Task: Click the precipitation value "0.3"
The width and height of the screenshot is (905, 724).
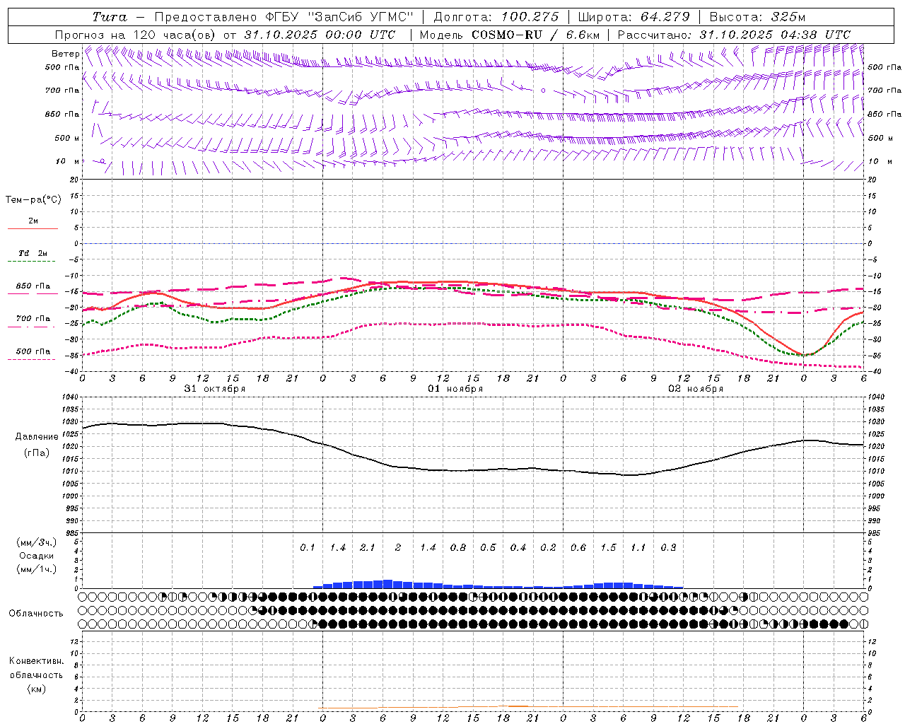Action: pyautogui.click(x=668, y=547)
